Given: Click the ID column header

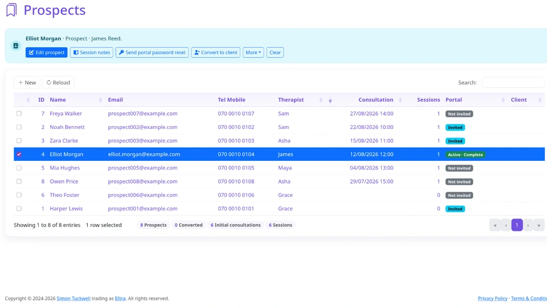Looking at the screenshot, I should pos(41,99).
